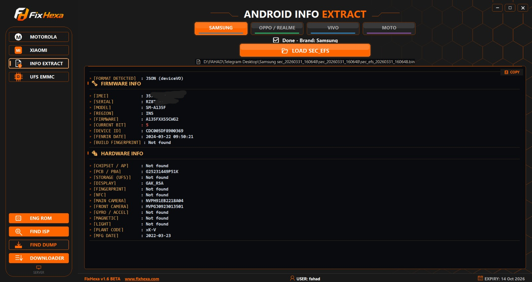The width and height of the screenshot is (532, 282).
Task: Click the FIRMWARE INFO heading
Action: [x=121, y=84]
